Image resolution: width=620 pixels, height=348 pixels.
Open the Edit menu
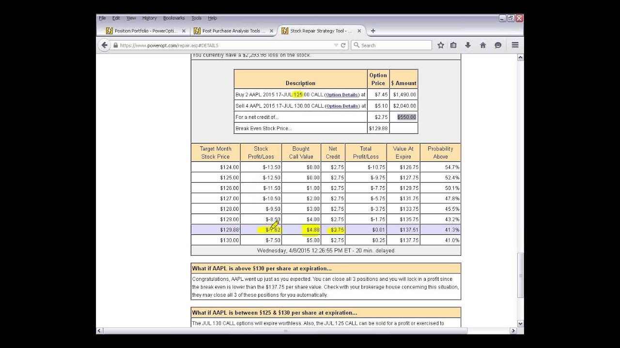(116, 18)
